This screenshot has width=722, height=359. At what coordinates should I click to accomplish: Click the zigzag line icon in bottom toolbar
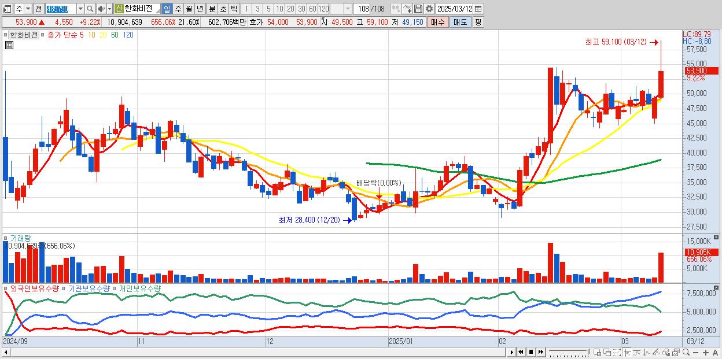coord(647,352)
